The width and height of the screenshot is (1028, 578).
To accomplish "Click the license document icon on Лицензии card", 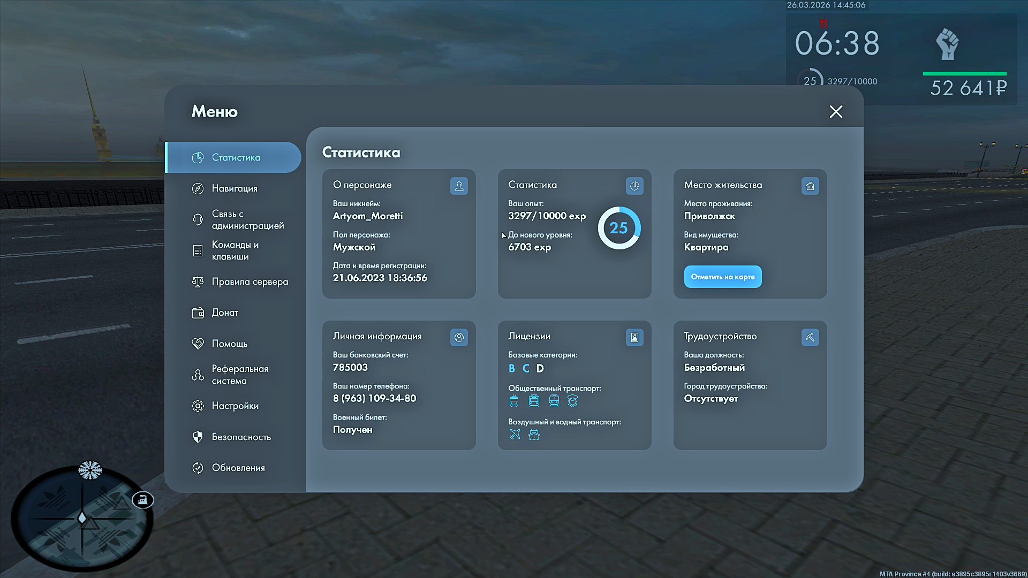I will [634, 337].
